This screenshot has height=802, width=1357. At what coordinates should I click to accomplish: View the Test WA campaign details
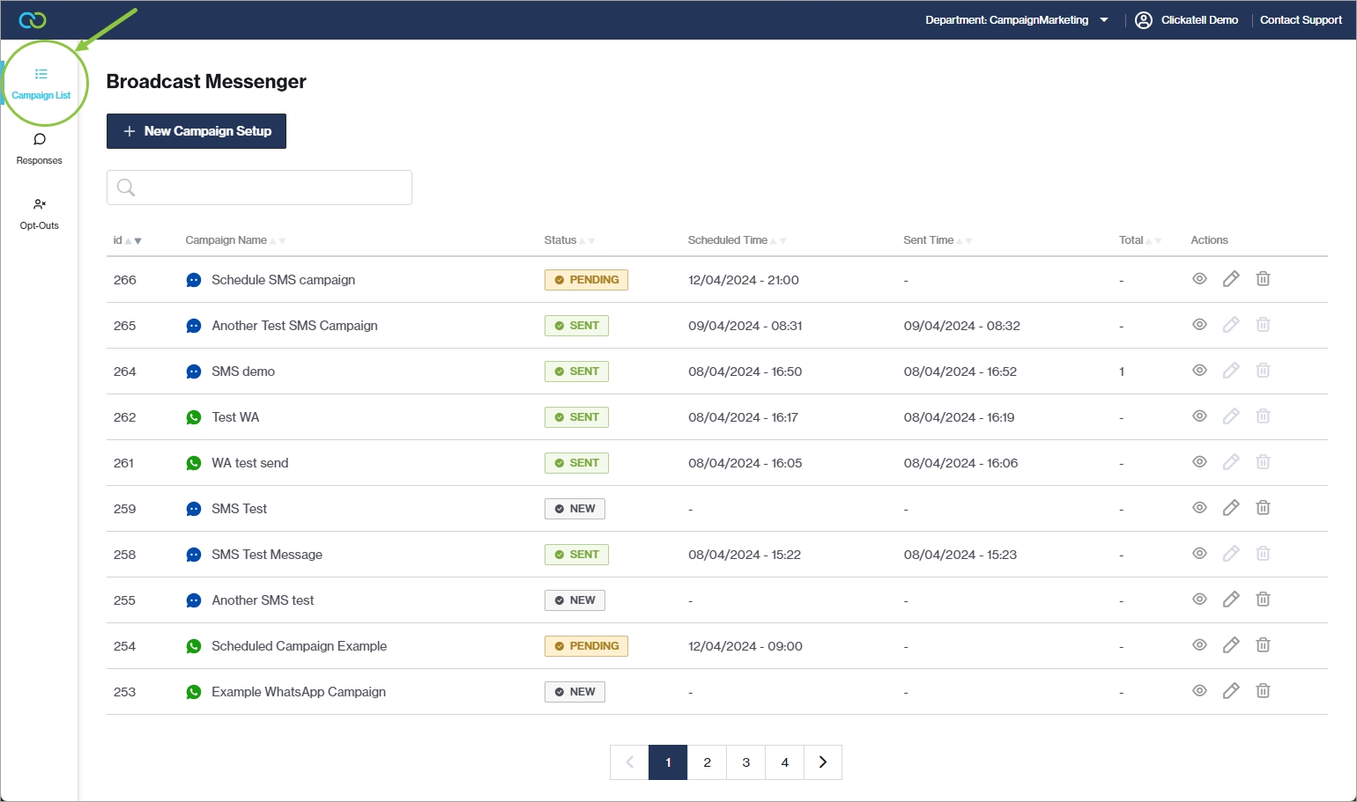(1199, 416)
